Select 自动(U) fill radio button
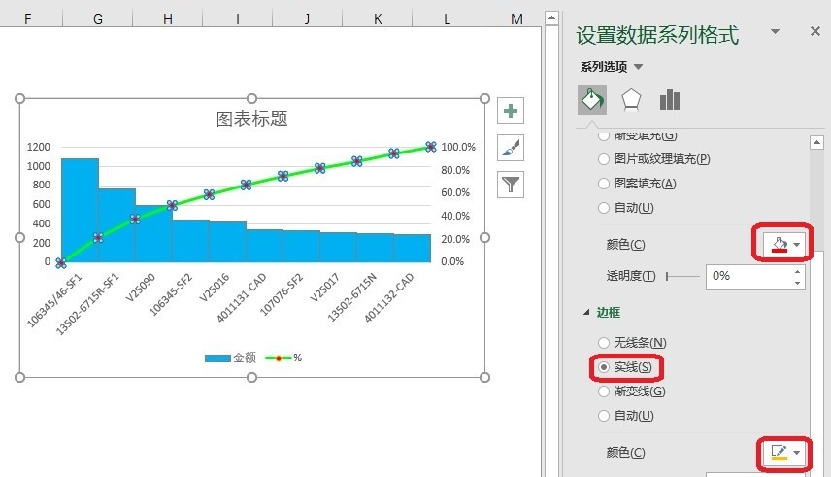The height and width of the screenshot is (477, 831). [x=604, y=208]
